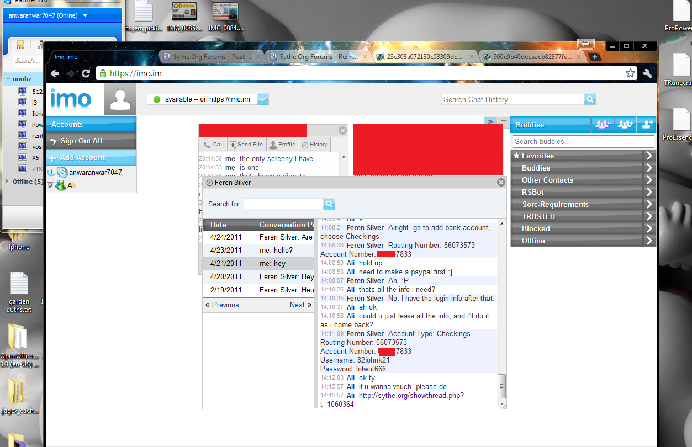Image resolution: width=692 pixels, height=447 pixels.
Task: Select the 4/24/2011 history row
Action: click(x=258, y=237)
